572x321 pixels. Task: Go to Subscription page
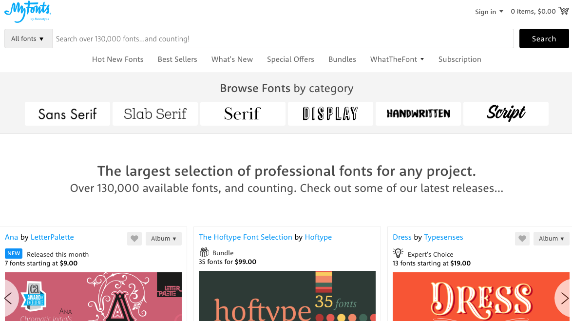click(x=459, y=59)
